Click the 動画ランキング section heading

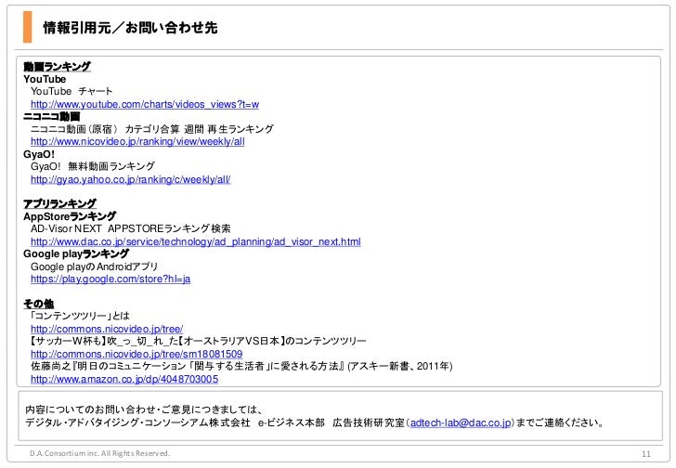click(x=57, y=66)
